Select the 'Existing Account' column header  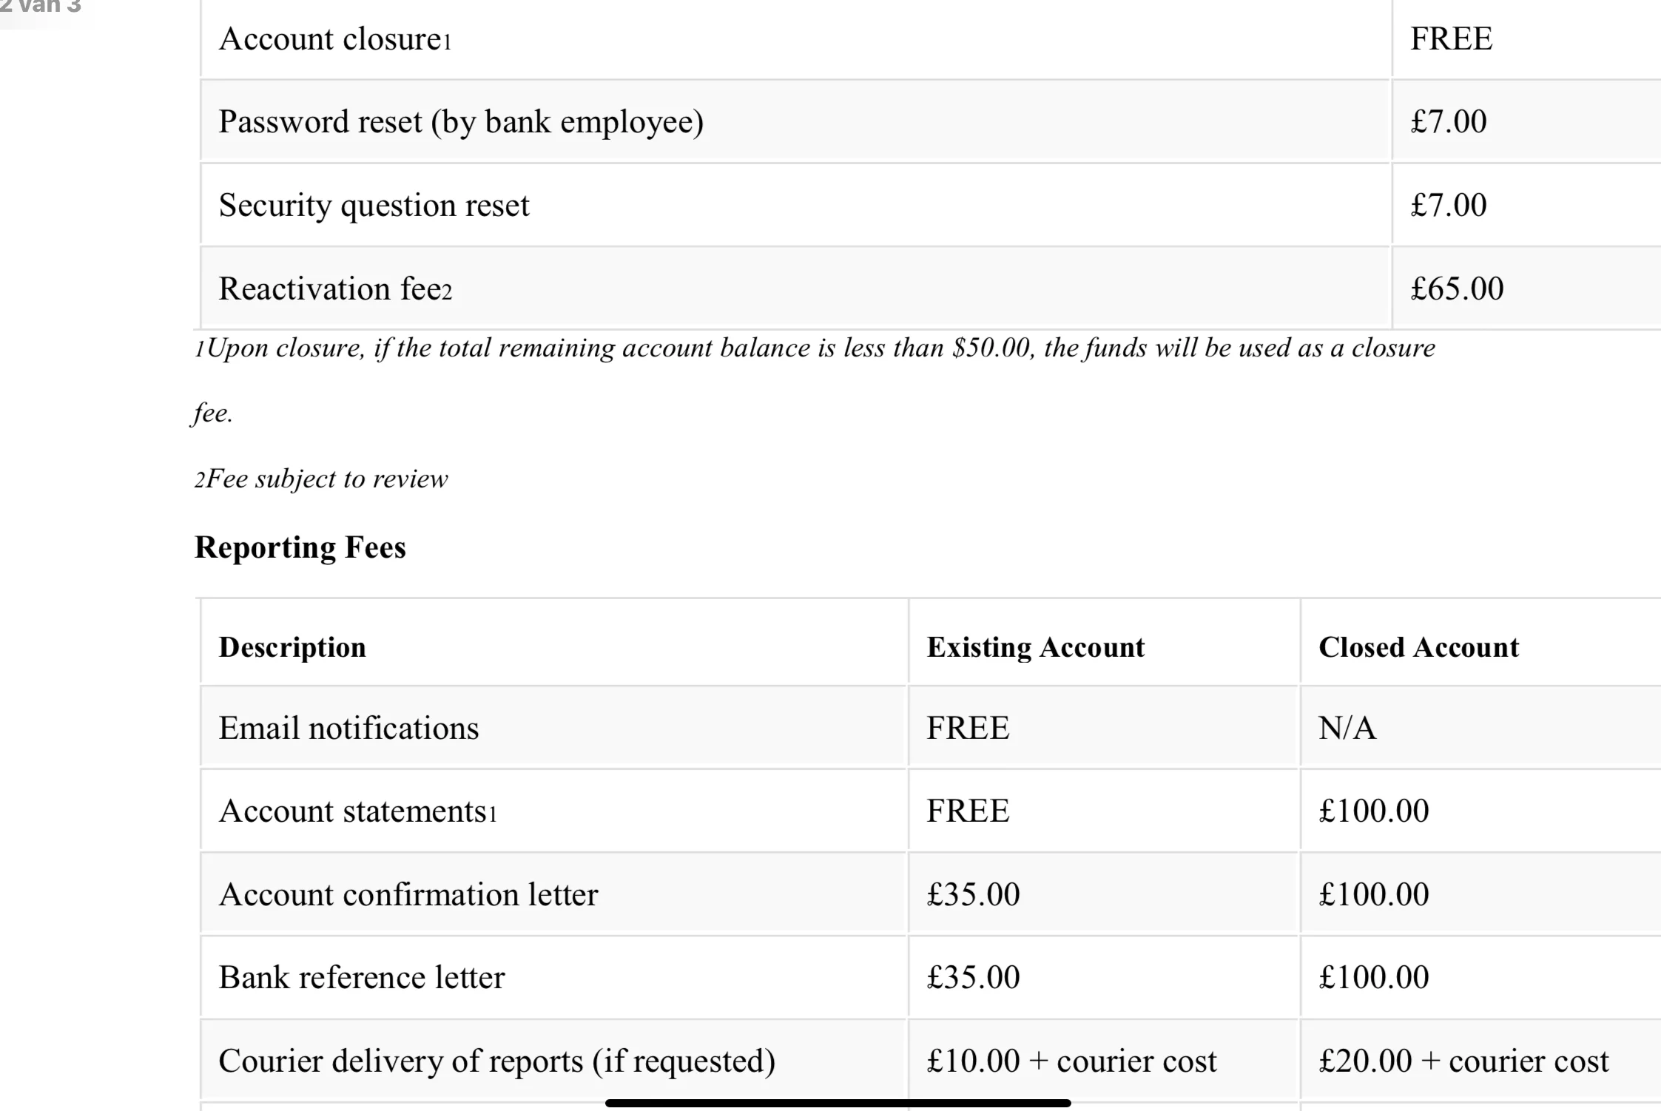tap(1035, 648)
